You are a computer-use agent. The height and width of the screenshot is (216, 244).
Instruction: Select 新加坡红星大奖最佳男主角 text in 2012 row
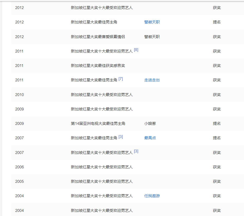click(94, 22)
